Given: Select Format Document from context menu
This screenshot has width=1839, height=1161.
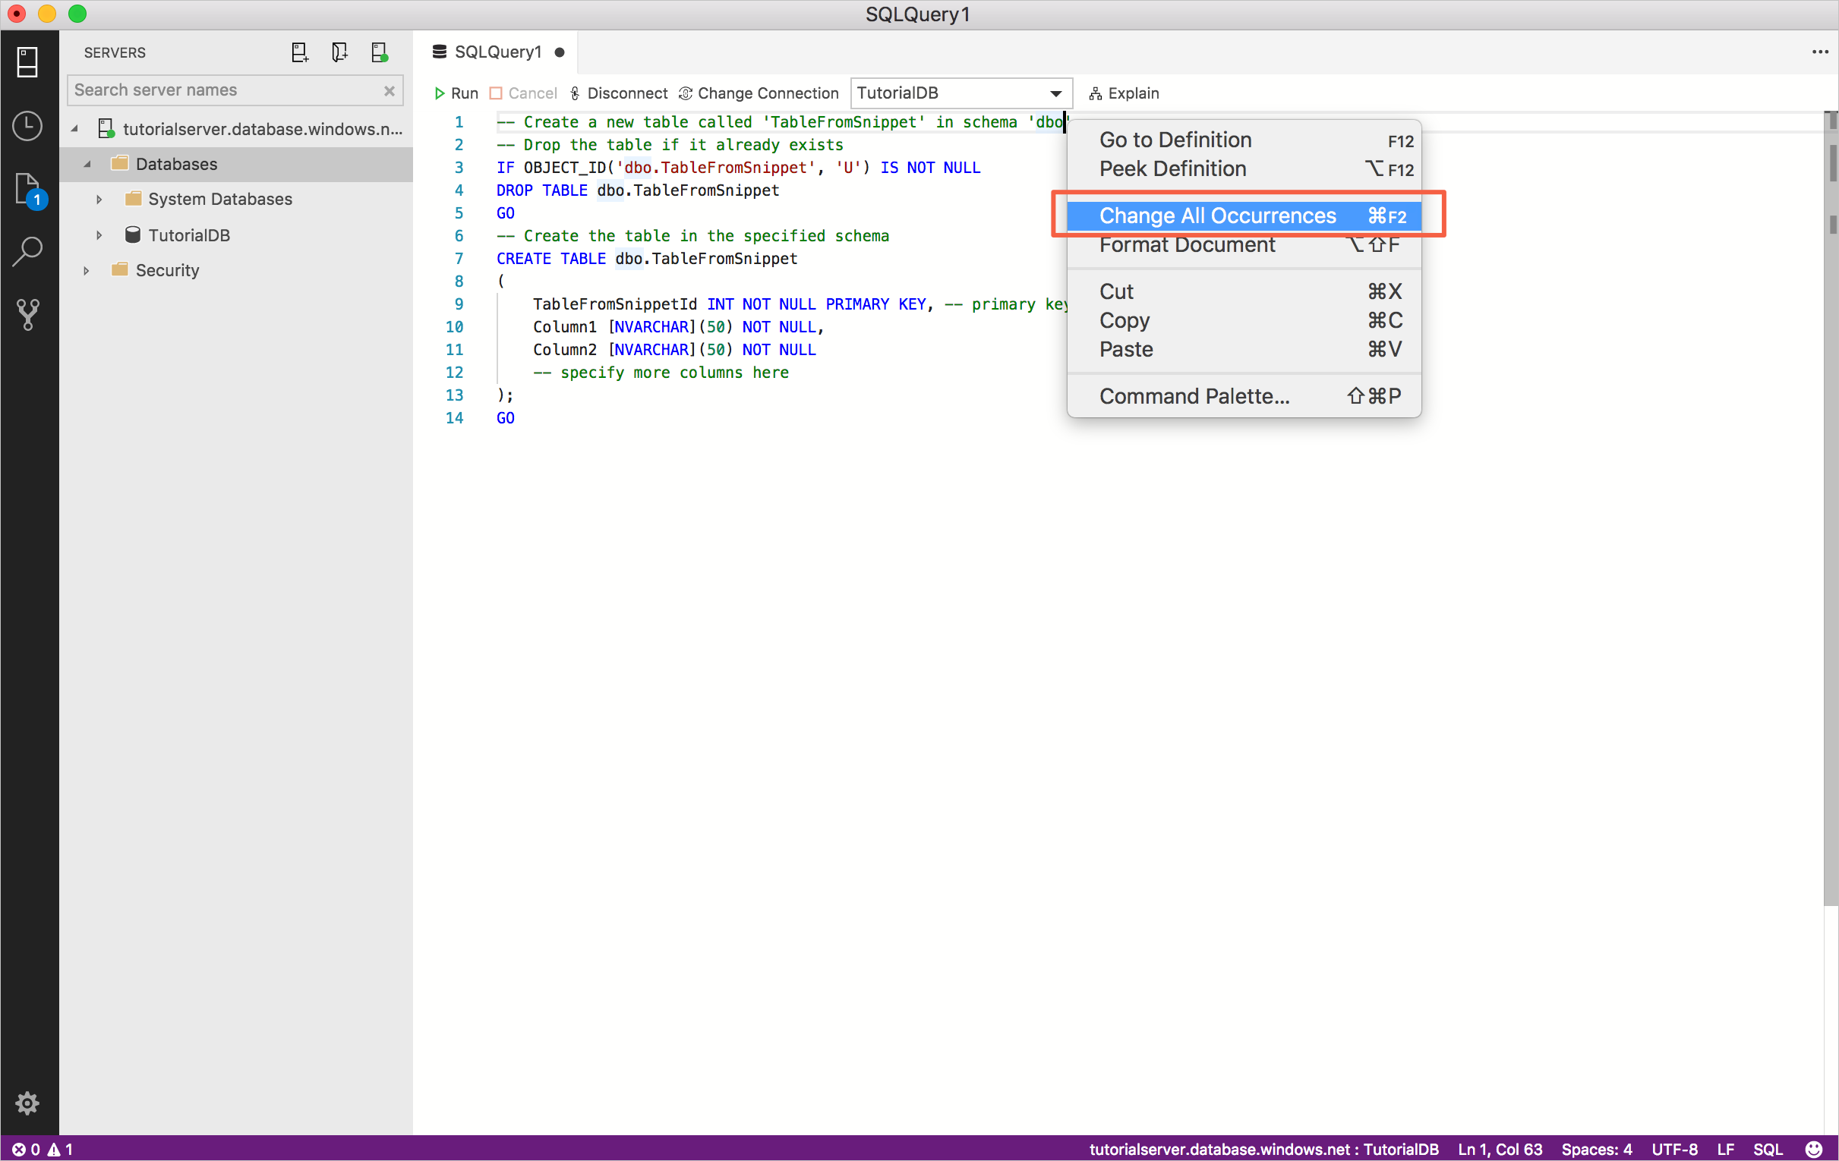Looking at the screenshot, I should (x=1188, y=245).
